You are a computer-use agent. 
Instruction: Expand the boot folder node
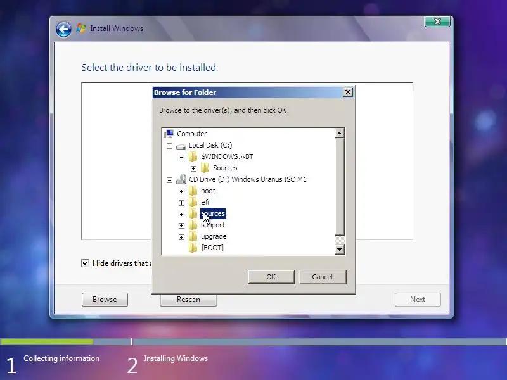pos(181,192)
